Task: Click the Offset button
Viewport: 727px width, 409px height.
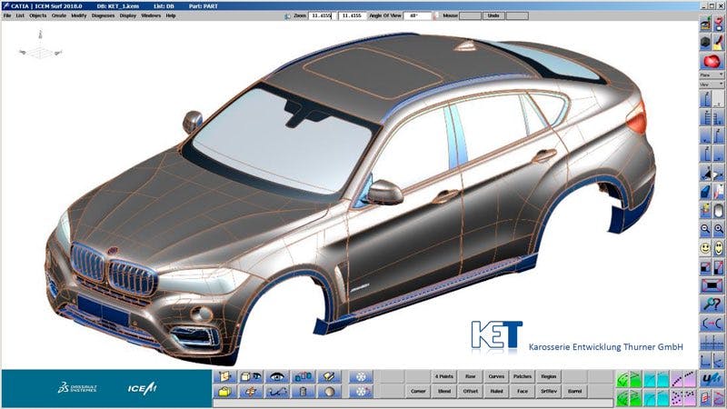Action: click(470, 391)
